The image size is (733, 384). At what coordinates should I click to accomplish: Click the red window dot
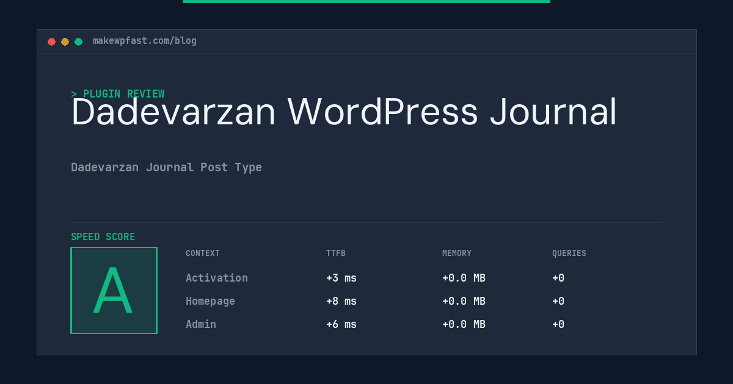[x=51, y=41]
